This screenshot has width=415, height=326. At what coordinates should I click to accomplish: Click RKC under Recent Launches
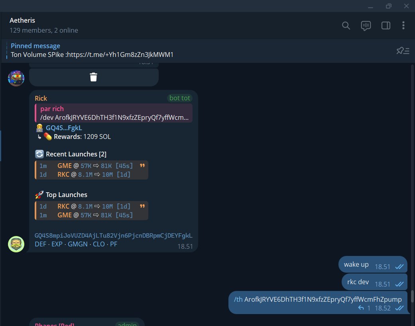(63, 174)
